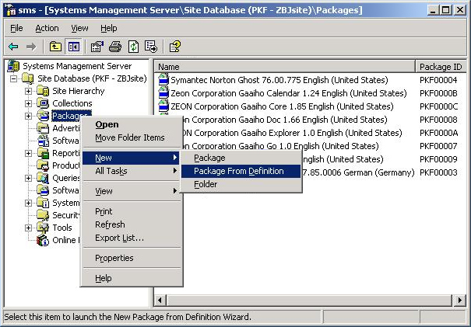Click the Up one level folder icon

coord(55,47)
